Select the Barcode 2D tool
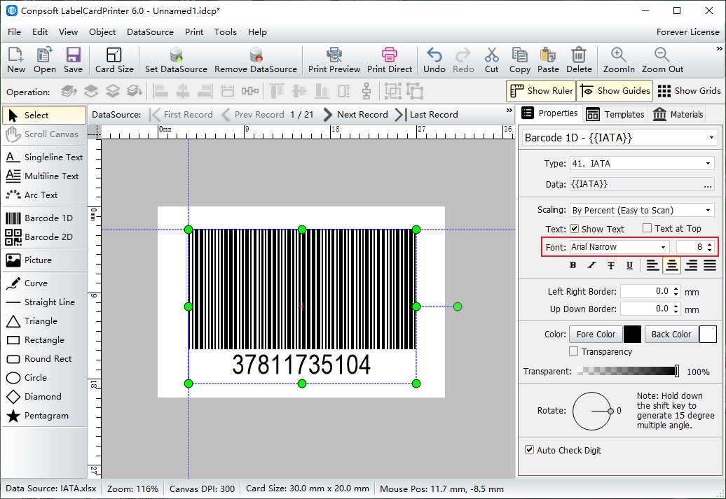726x499 pixels. tap(44, 237)
